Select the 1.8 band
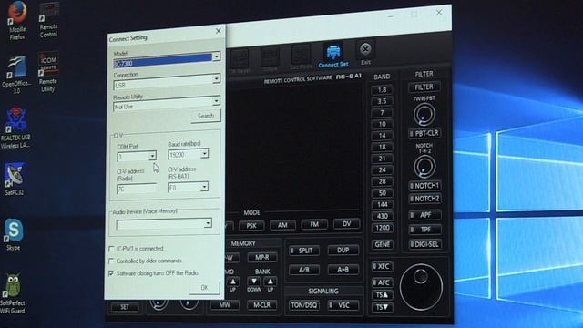This screenshot has width=583, height=328. point(382,90)
